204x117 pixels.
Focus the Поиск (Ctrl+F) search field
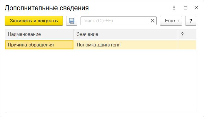[115, 21]
